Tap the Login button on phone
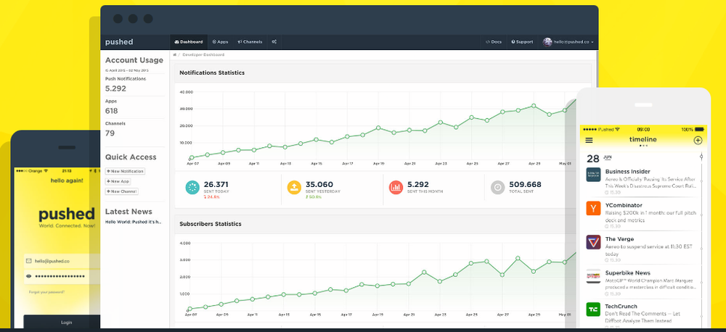The image size is (726, 332). [62, 323]
